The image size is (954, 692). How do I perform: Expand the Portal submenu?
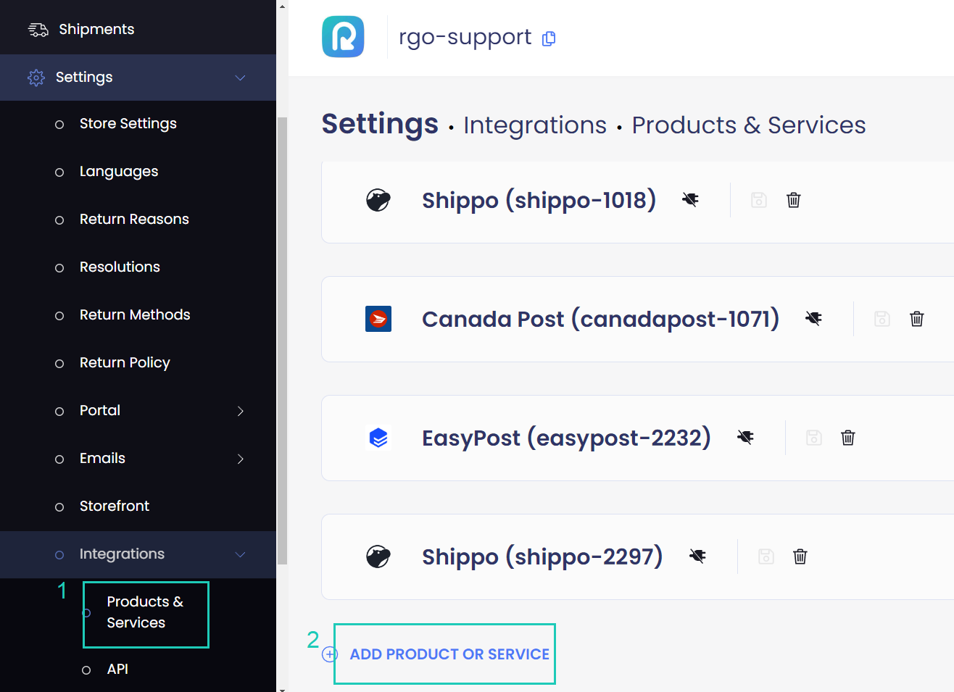240,411
